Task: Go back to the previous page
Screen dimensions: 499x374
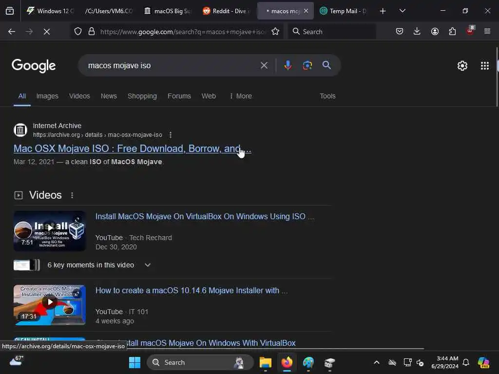Action: click(12, 32)
